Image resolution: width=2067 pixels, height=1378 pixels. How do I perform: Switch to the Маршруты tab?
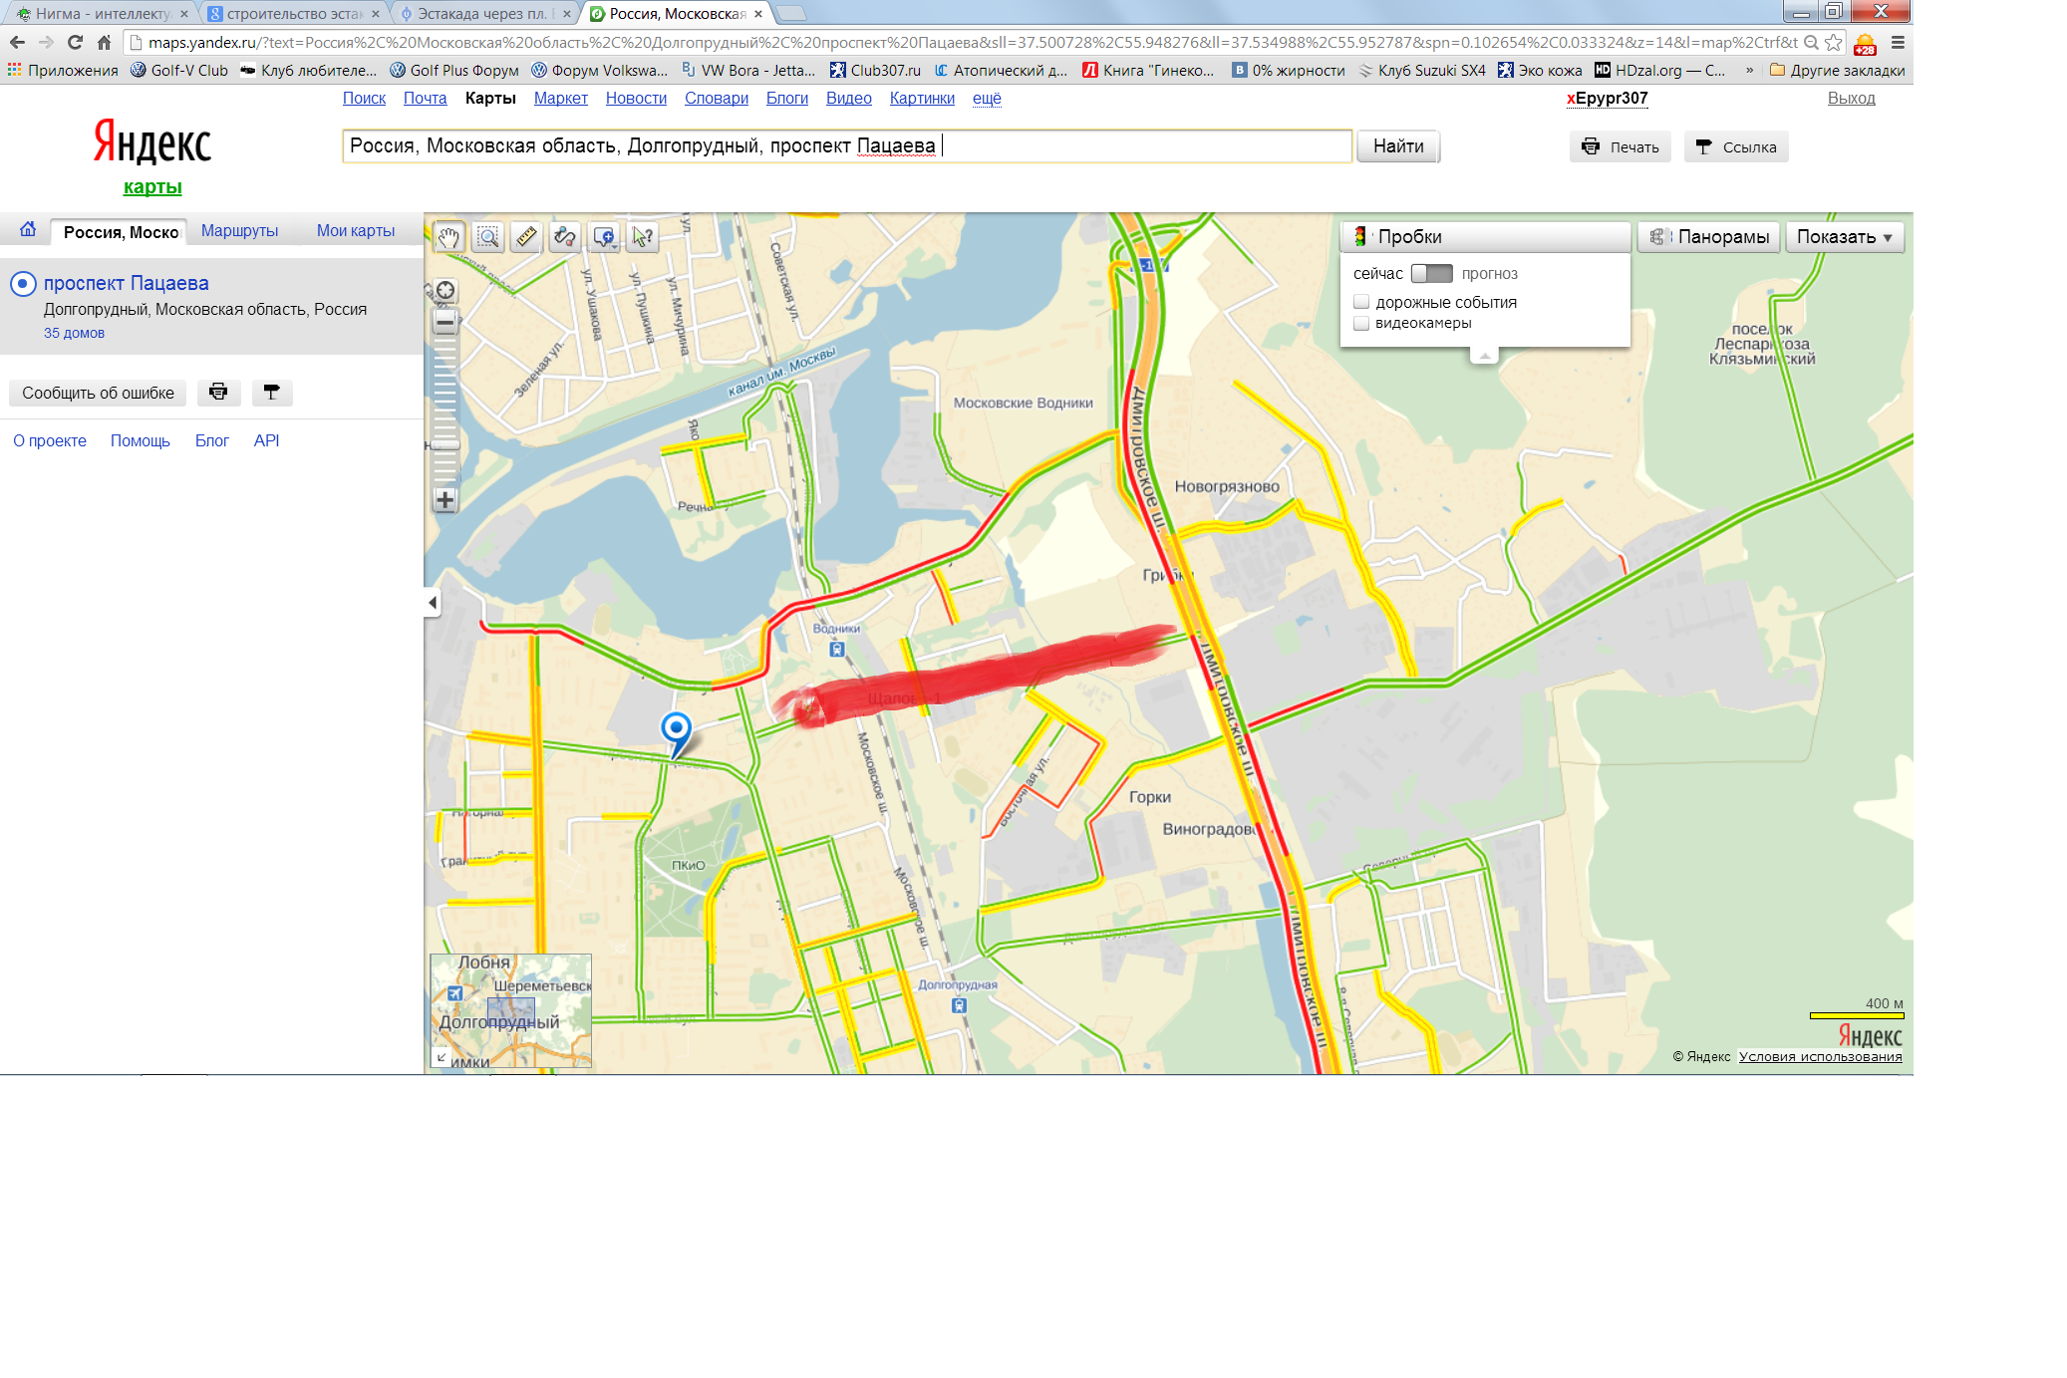239,231
